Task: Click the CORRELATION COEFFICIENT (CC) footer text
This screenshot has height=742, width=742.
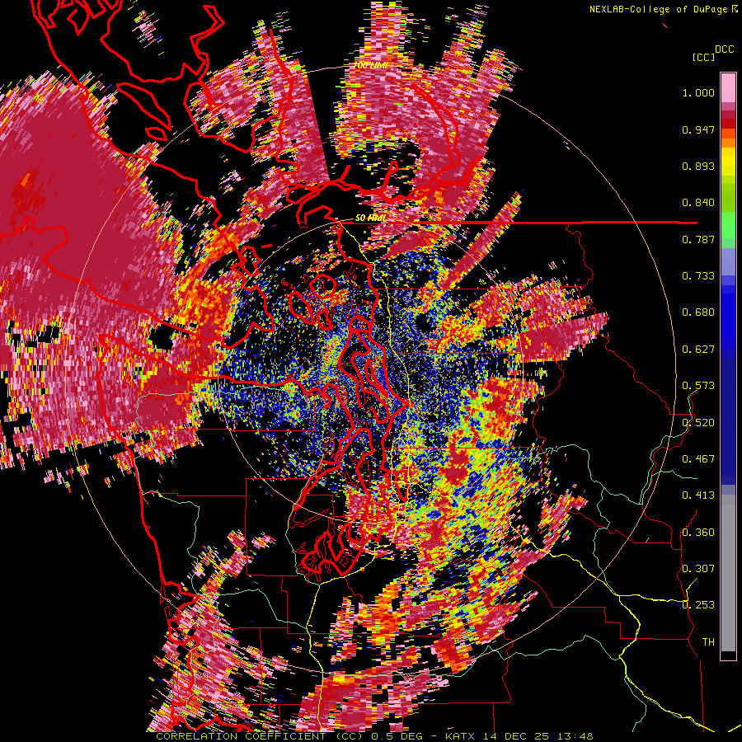Action: tap(260, 736)
